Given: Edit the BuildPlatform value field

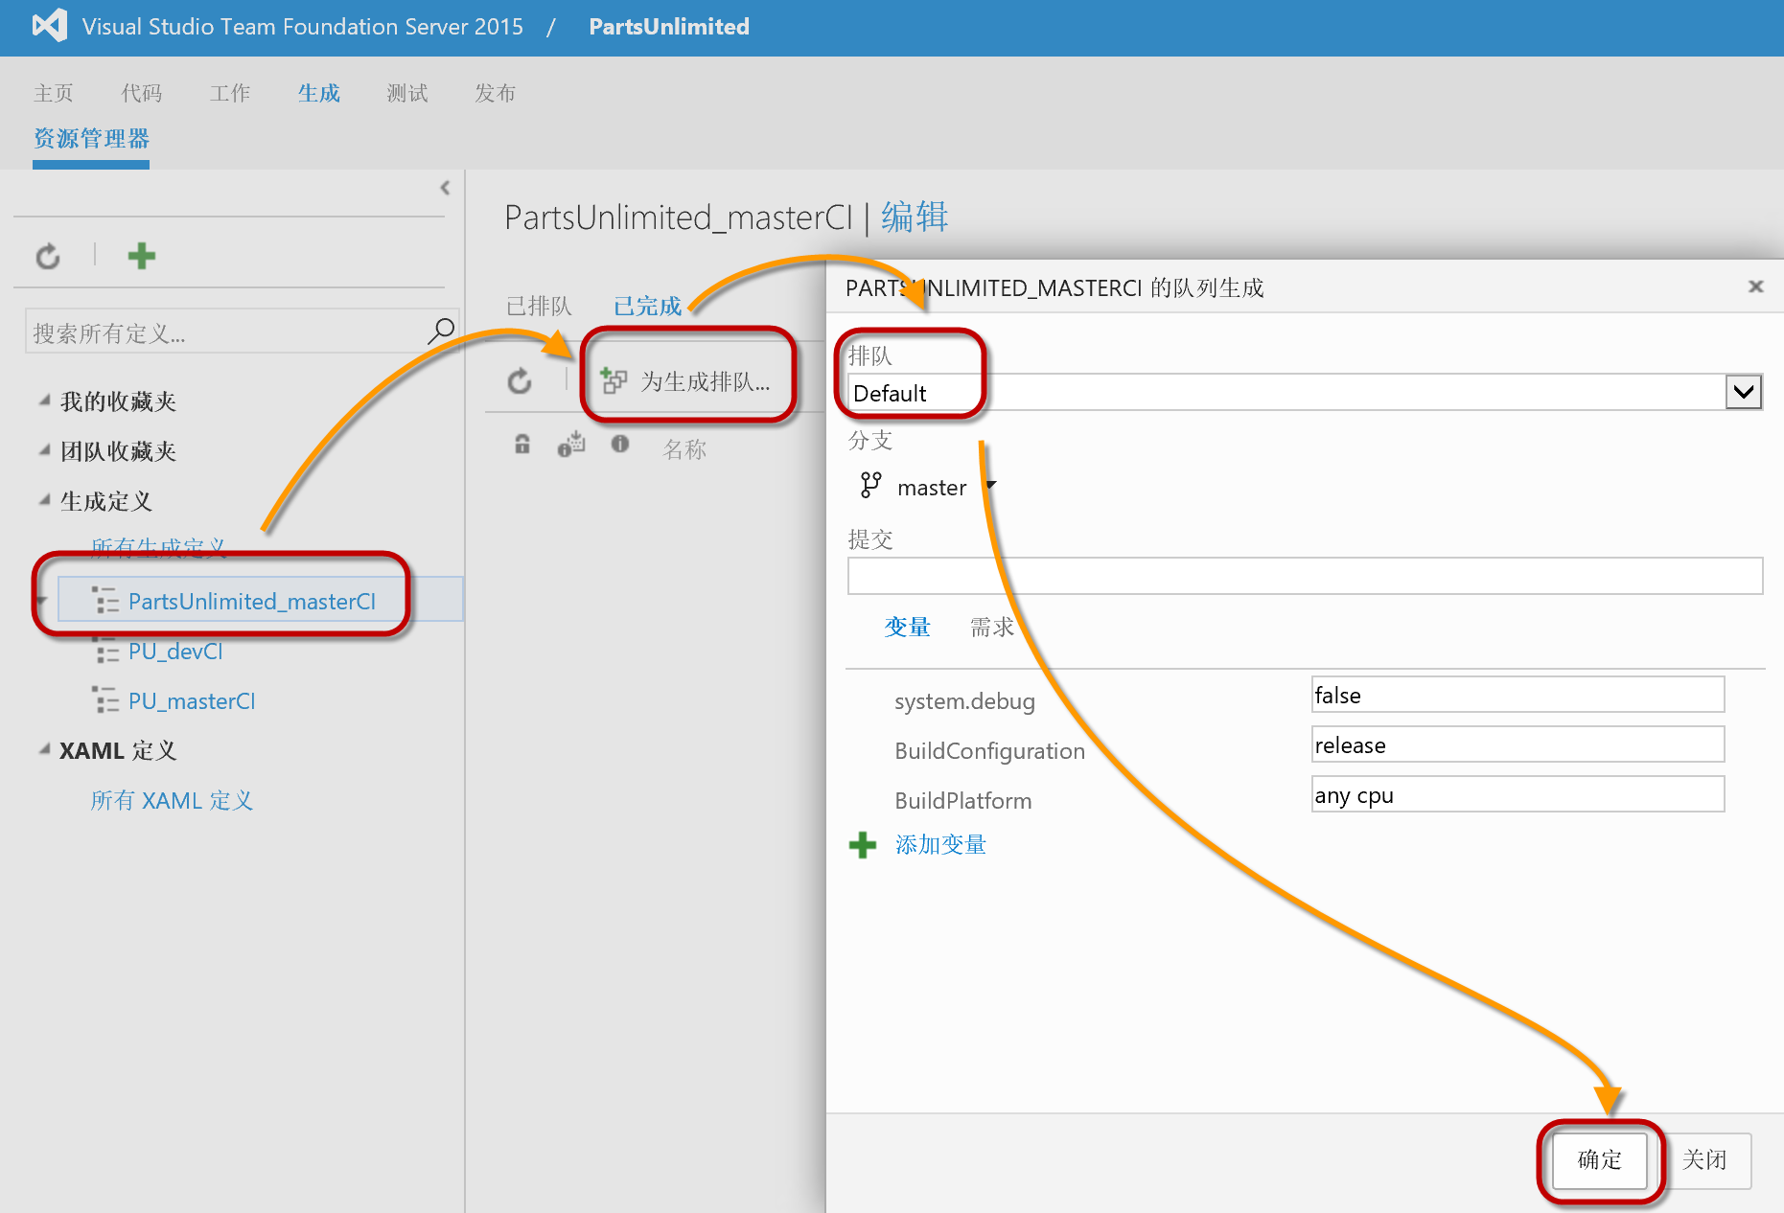Looking at the screenshot, I should (x=1518, y=794).
